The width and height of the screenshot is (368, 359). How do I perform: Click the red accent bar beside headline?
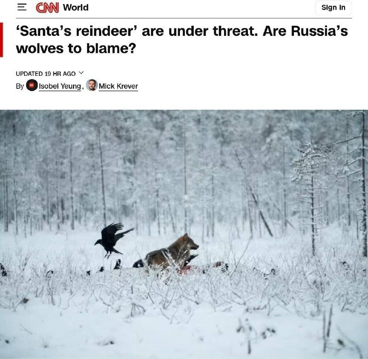[1, 40]
